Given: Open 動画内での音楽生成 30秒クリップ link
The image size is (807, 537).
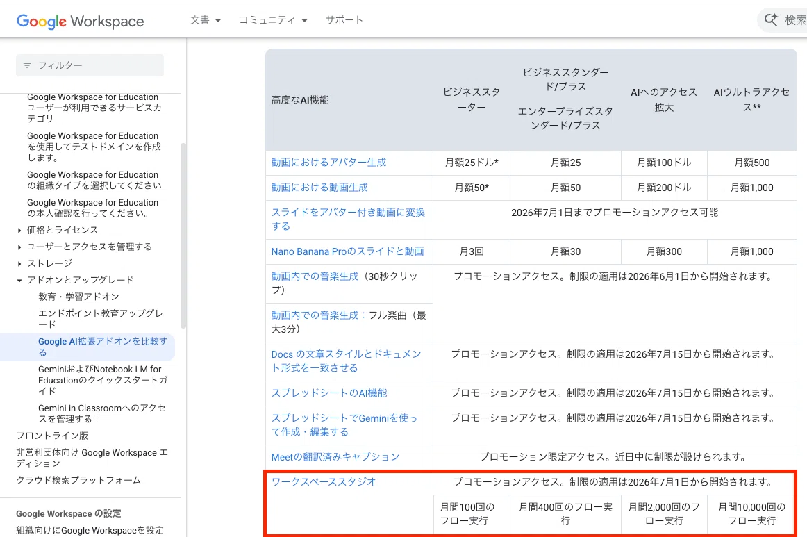Looking at the screenshot, I should pos(315,276).
